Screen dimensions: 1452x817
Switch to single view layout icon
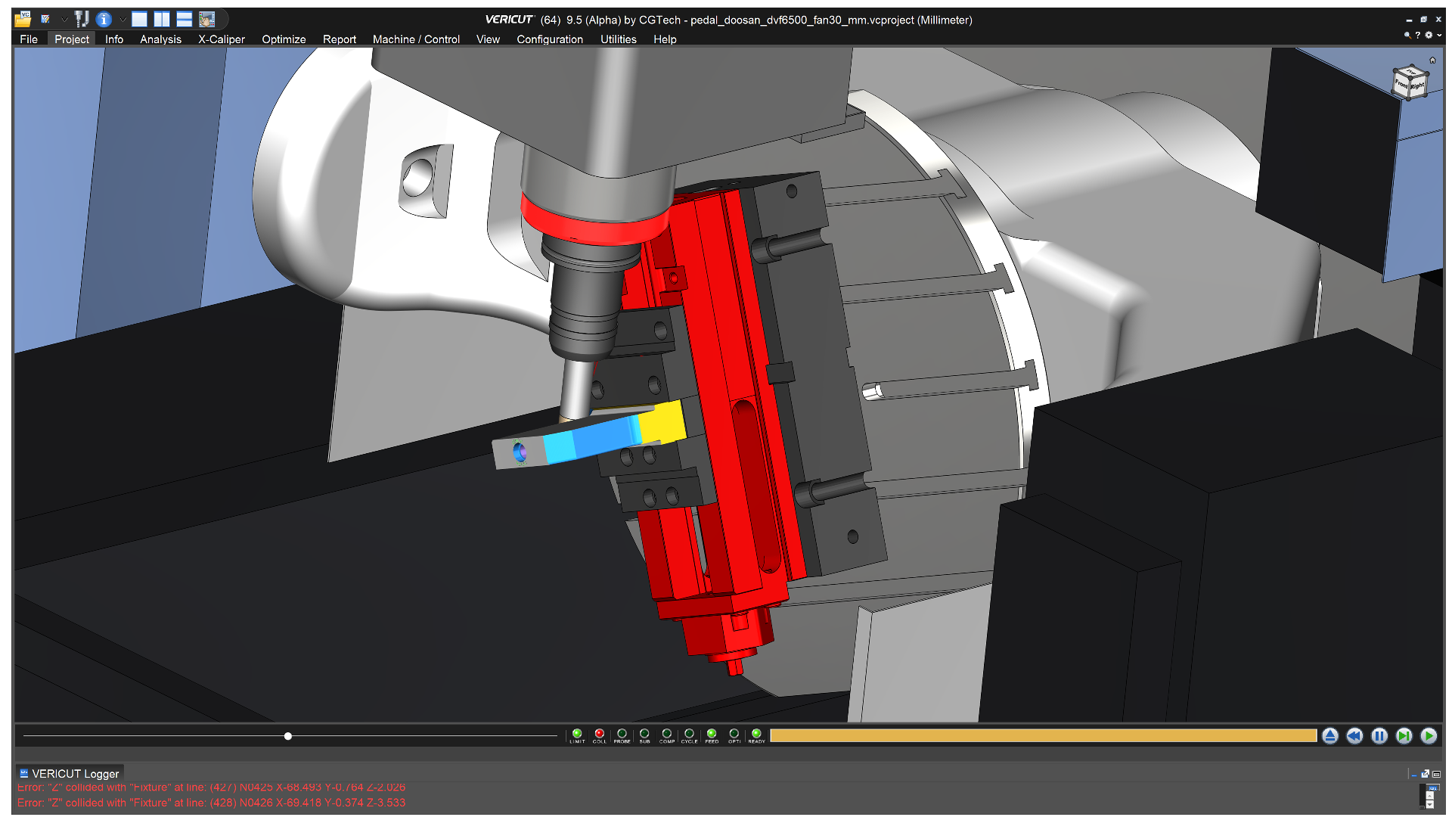[x=139, y=19]
